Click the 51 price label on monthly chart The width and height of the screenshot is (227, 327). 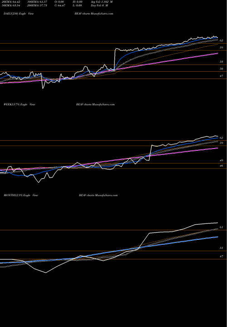(x=222, y=248)
